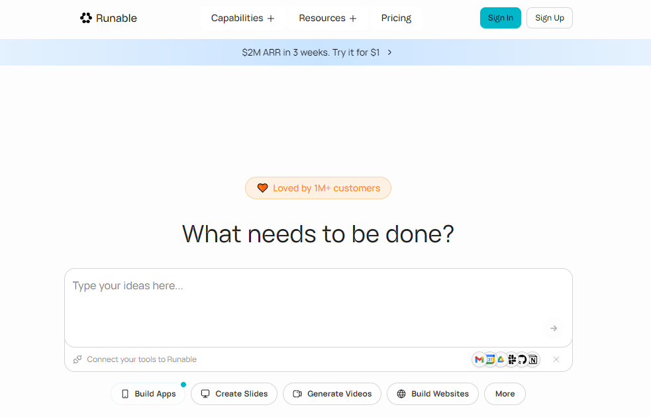Click the Loved by 1M+ customers badge
The width and height of the screenshot is (651, 417).
(318, 188)
